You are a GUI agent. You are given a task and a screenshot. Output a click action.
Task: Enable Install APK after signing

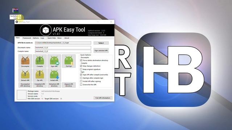coord(81,81)
